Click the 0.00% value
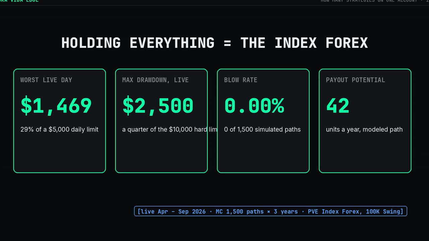Screen dimensions: 429x241 point(254,106)
